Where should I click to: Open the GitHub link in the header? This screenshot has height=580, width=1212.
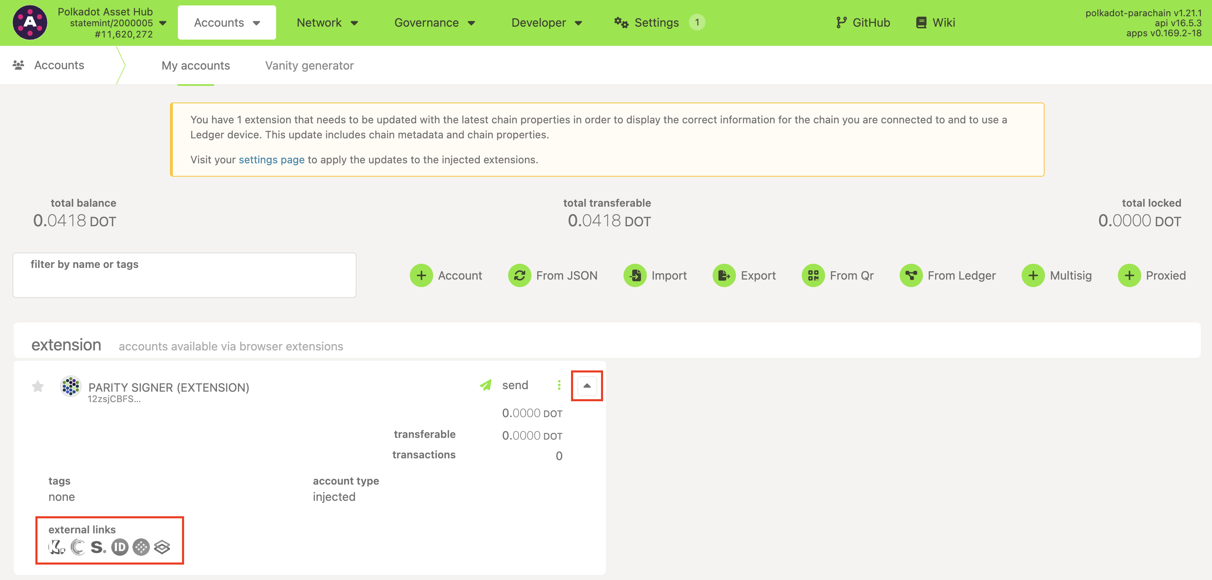click(863, 22)
